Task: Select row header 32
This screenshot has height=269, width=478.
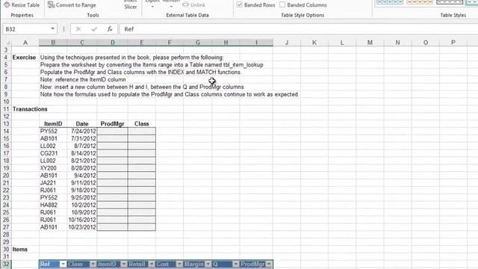Action: (6, 264)
